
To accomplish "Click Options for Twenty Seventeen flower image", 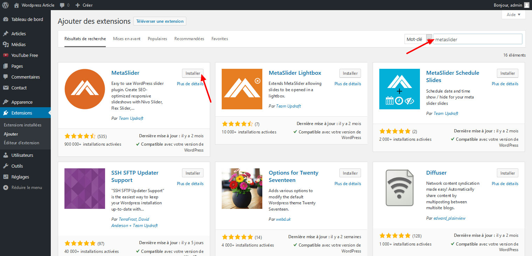I will coord(242,189).
